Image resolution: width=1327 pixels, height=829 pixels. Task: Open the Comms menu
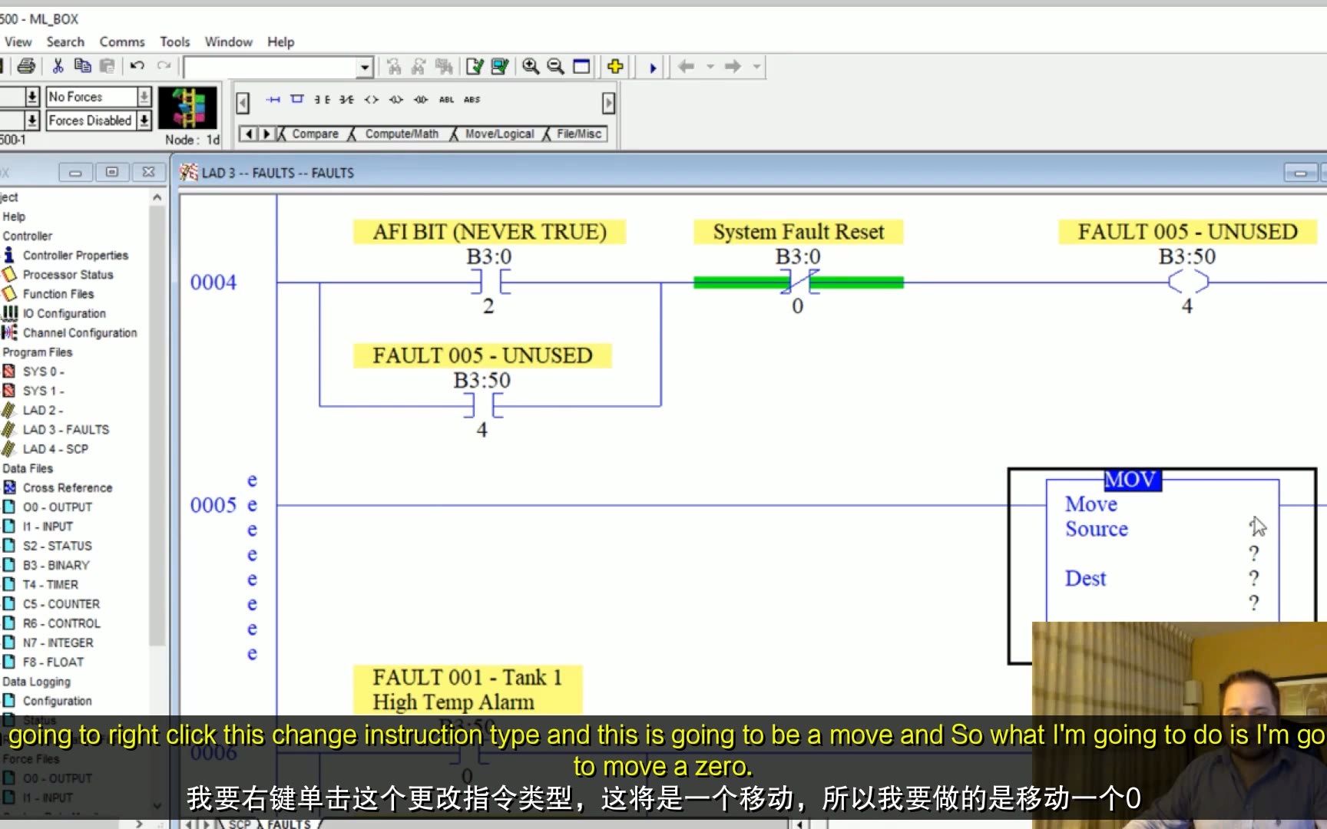coord(121,41)
